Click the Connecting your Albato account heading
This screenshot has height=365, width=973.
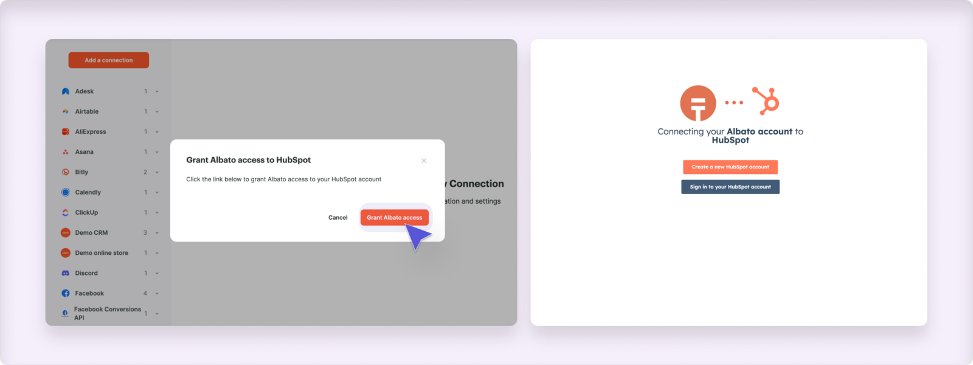[730, 136]
